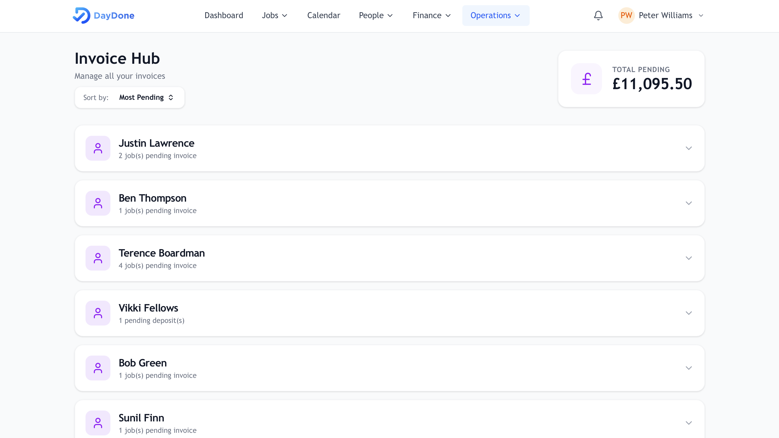The height and width of the screenshot is (438, 779).
Task: Expand Bob Green's invoice card chevron
Action: 689,368
